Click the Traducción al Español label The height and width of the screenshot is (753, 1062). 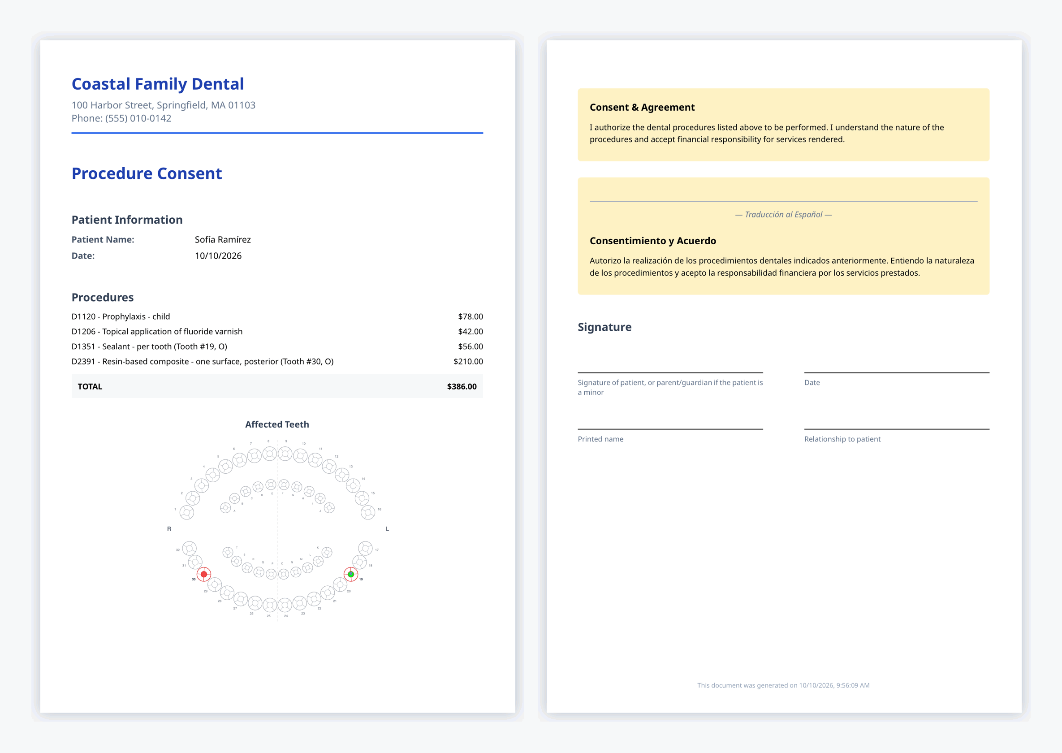coord(783,214)
